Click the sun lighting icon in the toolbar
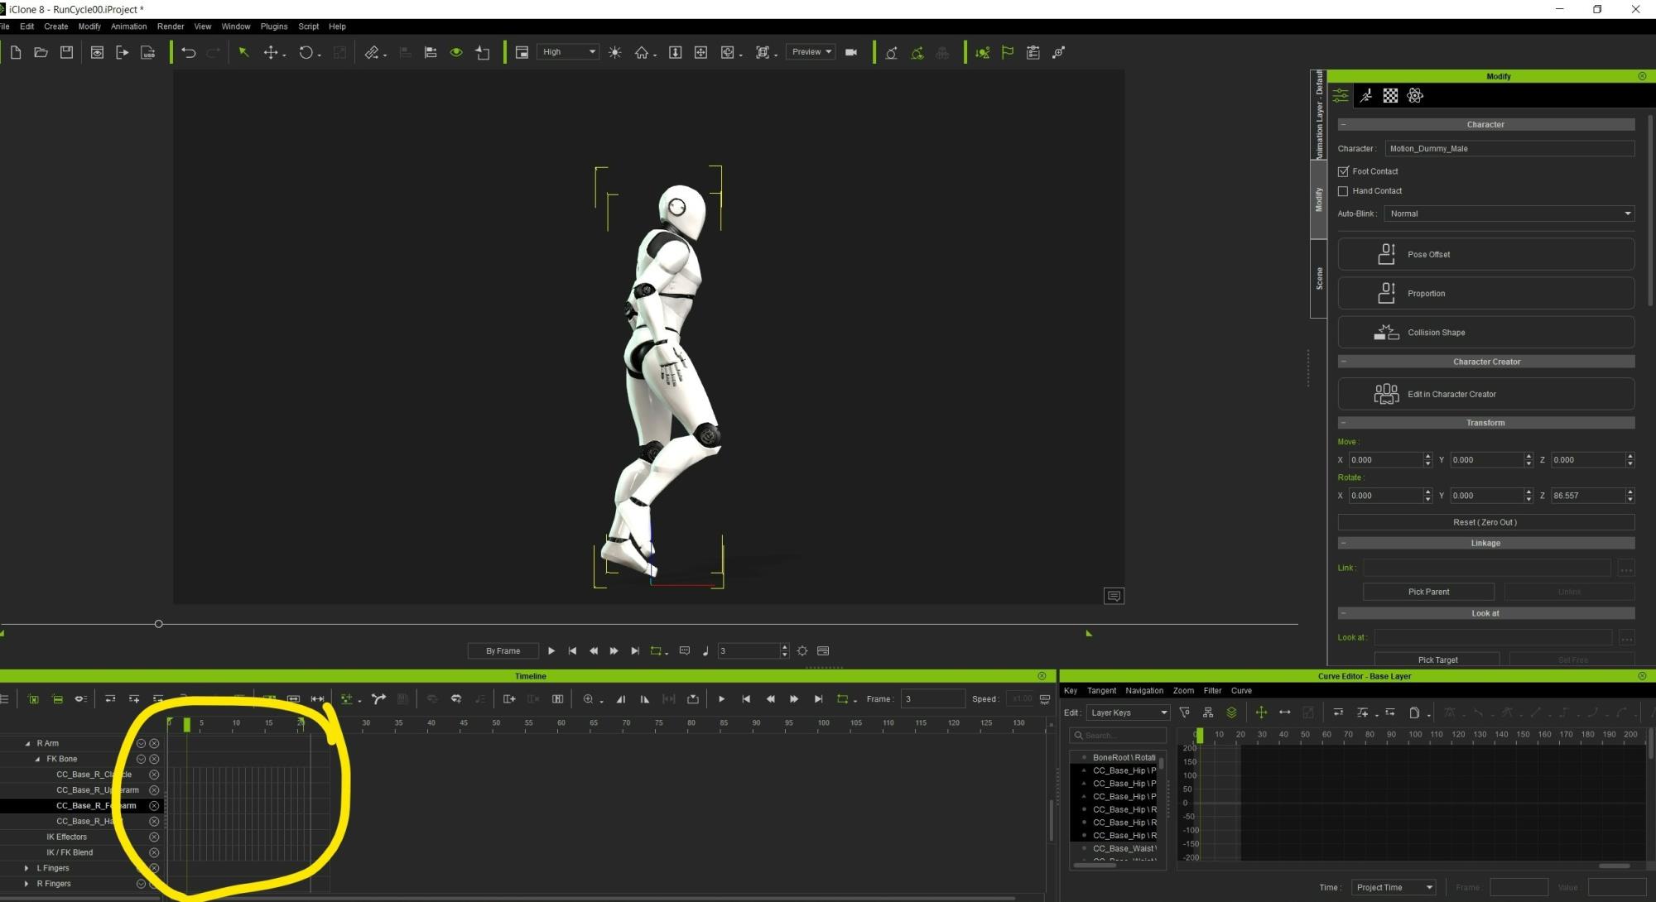The width and height of the screenshot is (1656, 902). pyautogui.click(x=615, y=52)
